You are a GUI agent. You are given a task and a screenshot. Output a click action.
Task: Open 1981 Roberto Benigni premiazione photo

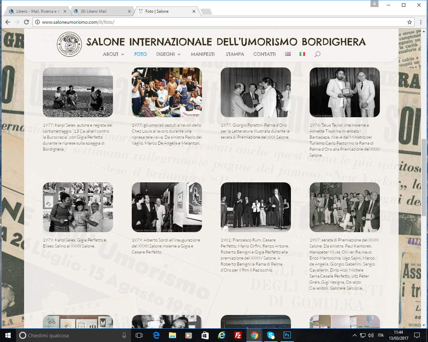(x=256, y=207)
